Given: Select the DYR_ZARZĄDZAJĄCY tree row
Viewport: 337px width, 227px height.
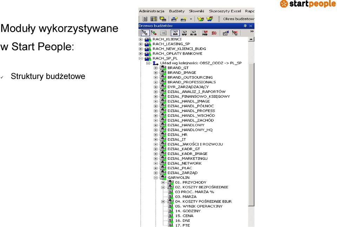Looking at the screenshot, I should click(x=188, y=87).
